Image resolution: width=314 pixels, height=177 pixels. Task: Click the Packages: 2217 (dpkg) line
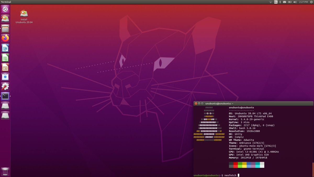click(x=252, y=125)
